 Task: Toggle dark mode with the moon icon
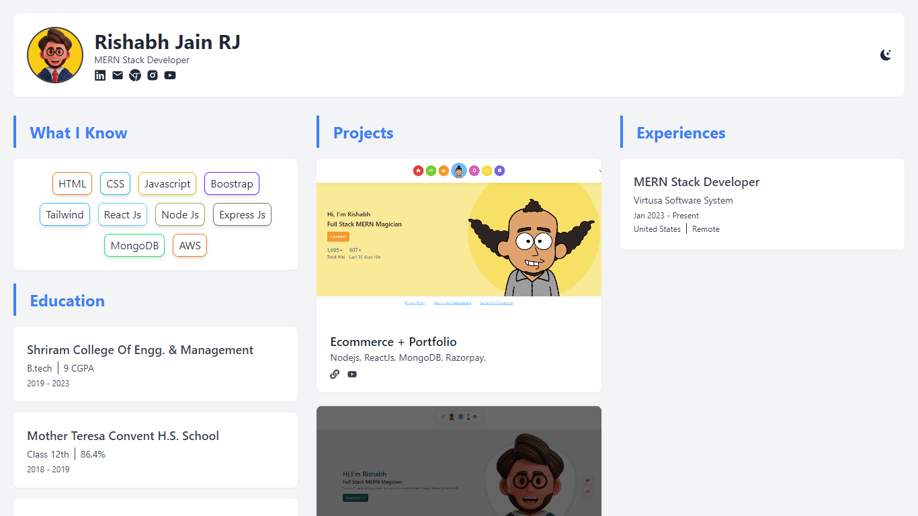[x=886, y=54]
